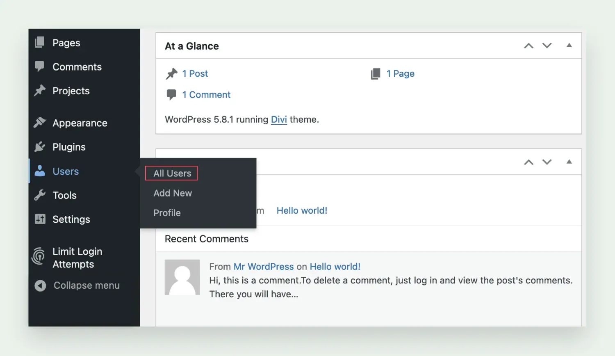
Task: Click the Limit Login Attempts fingerprint icon
Action: (39, 257)
